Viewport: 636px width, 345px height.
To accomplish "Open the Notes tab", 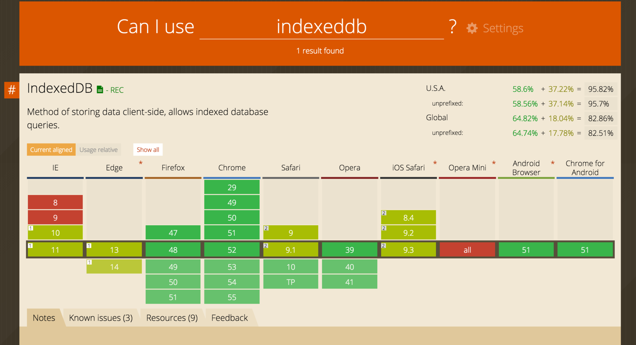I will [44, 318].
